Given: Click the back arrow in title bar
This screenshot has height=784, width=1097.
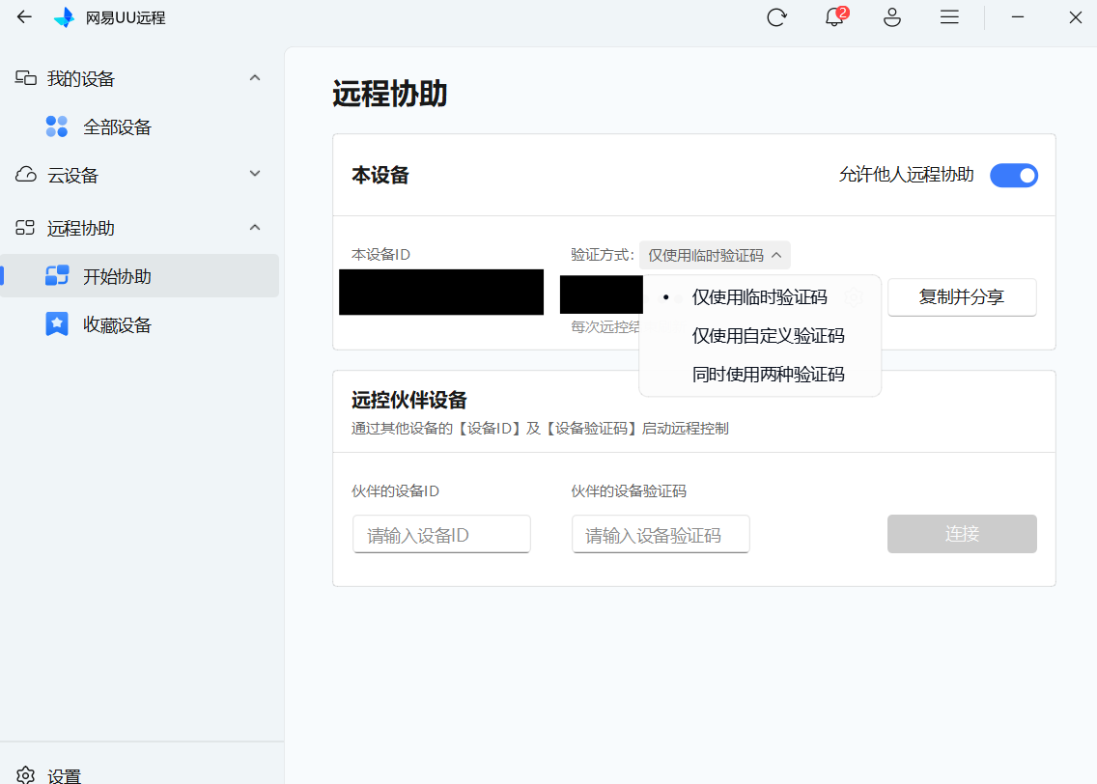Looking at the screenshot, I should click(24, 16).
